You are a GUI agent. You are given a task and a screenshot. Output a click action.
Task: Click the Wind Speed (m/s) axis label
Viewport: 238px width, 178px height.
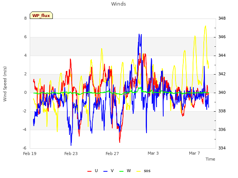tap(5, 84)
